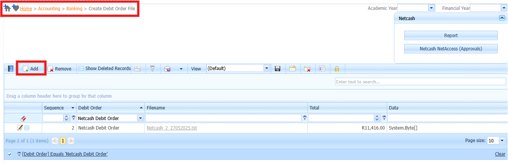Open the Sequence column header dropdown arrow
The image size is (508, 164).
pos(73,108)
